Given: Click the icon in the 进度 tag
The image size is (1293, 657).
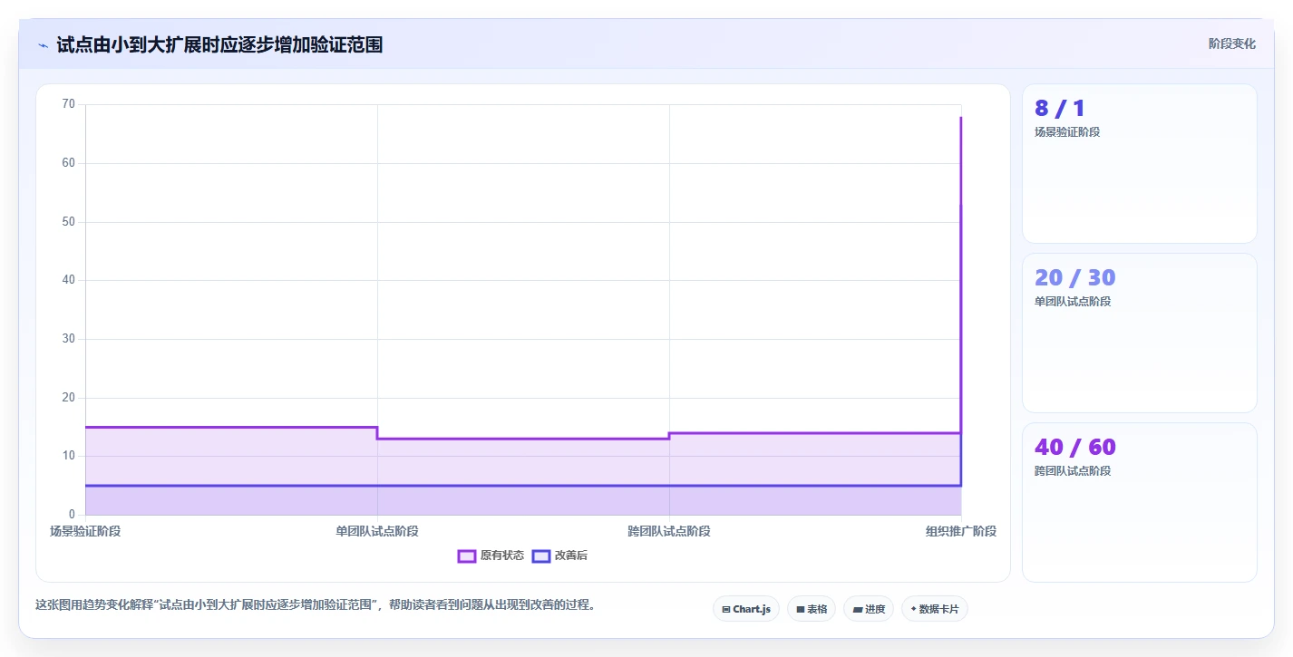Looking at the screenshot, I should point(857,610).
